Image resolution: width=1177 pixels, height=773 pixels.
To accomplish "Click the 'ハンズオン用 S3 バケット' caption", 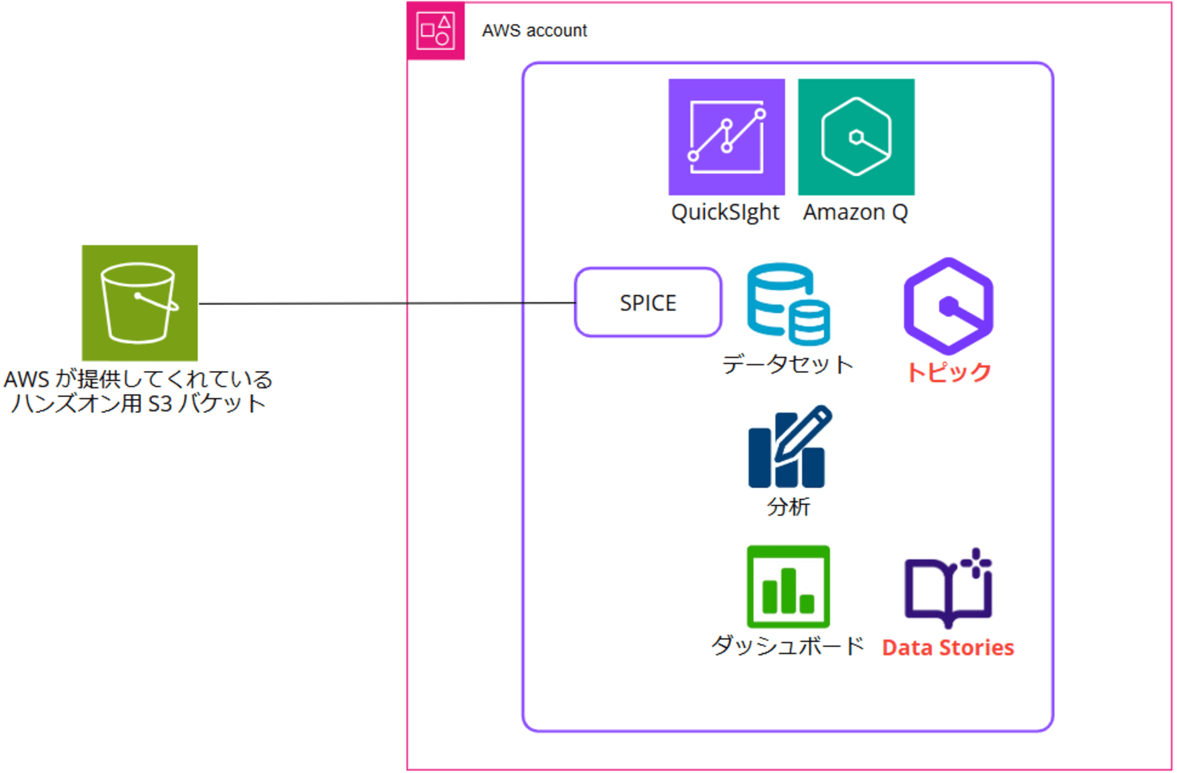I will tap(139, 404).
